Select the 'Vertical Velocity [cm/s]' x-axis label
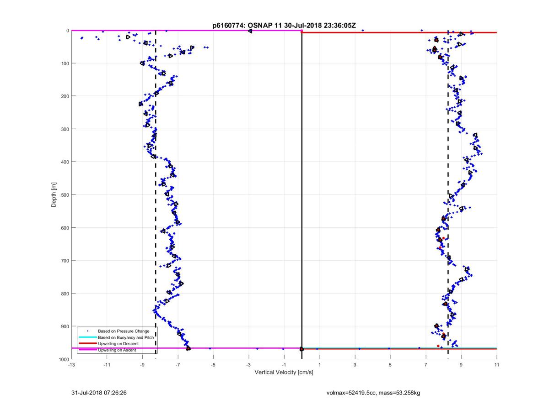The image size is (549, 404). [284, 373]
